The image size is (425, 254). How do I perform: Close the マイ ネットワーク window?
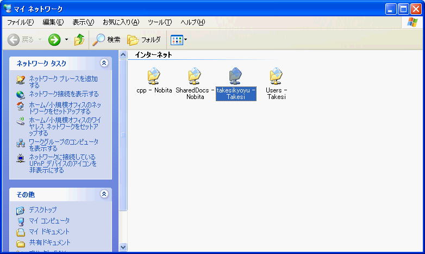(x=416, y=9)
